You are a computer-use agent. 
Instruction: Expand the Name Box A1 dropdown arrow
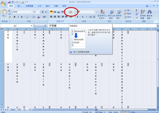click(32, 26)
